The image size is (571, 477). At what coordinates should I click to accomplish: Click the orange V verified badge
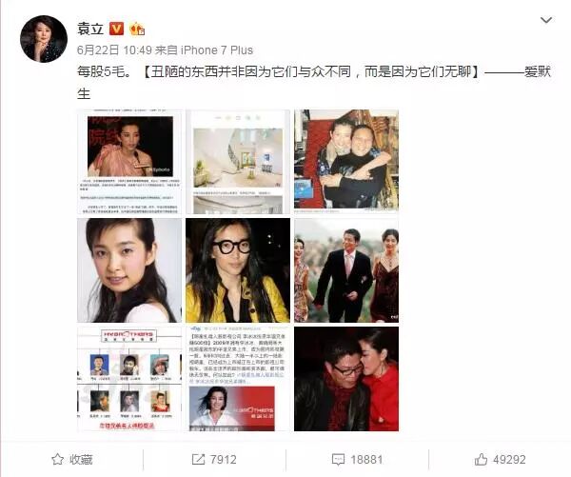pyautogui.click(x=116, y=29)
